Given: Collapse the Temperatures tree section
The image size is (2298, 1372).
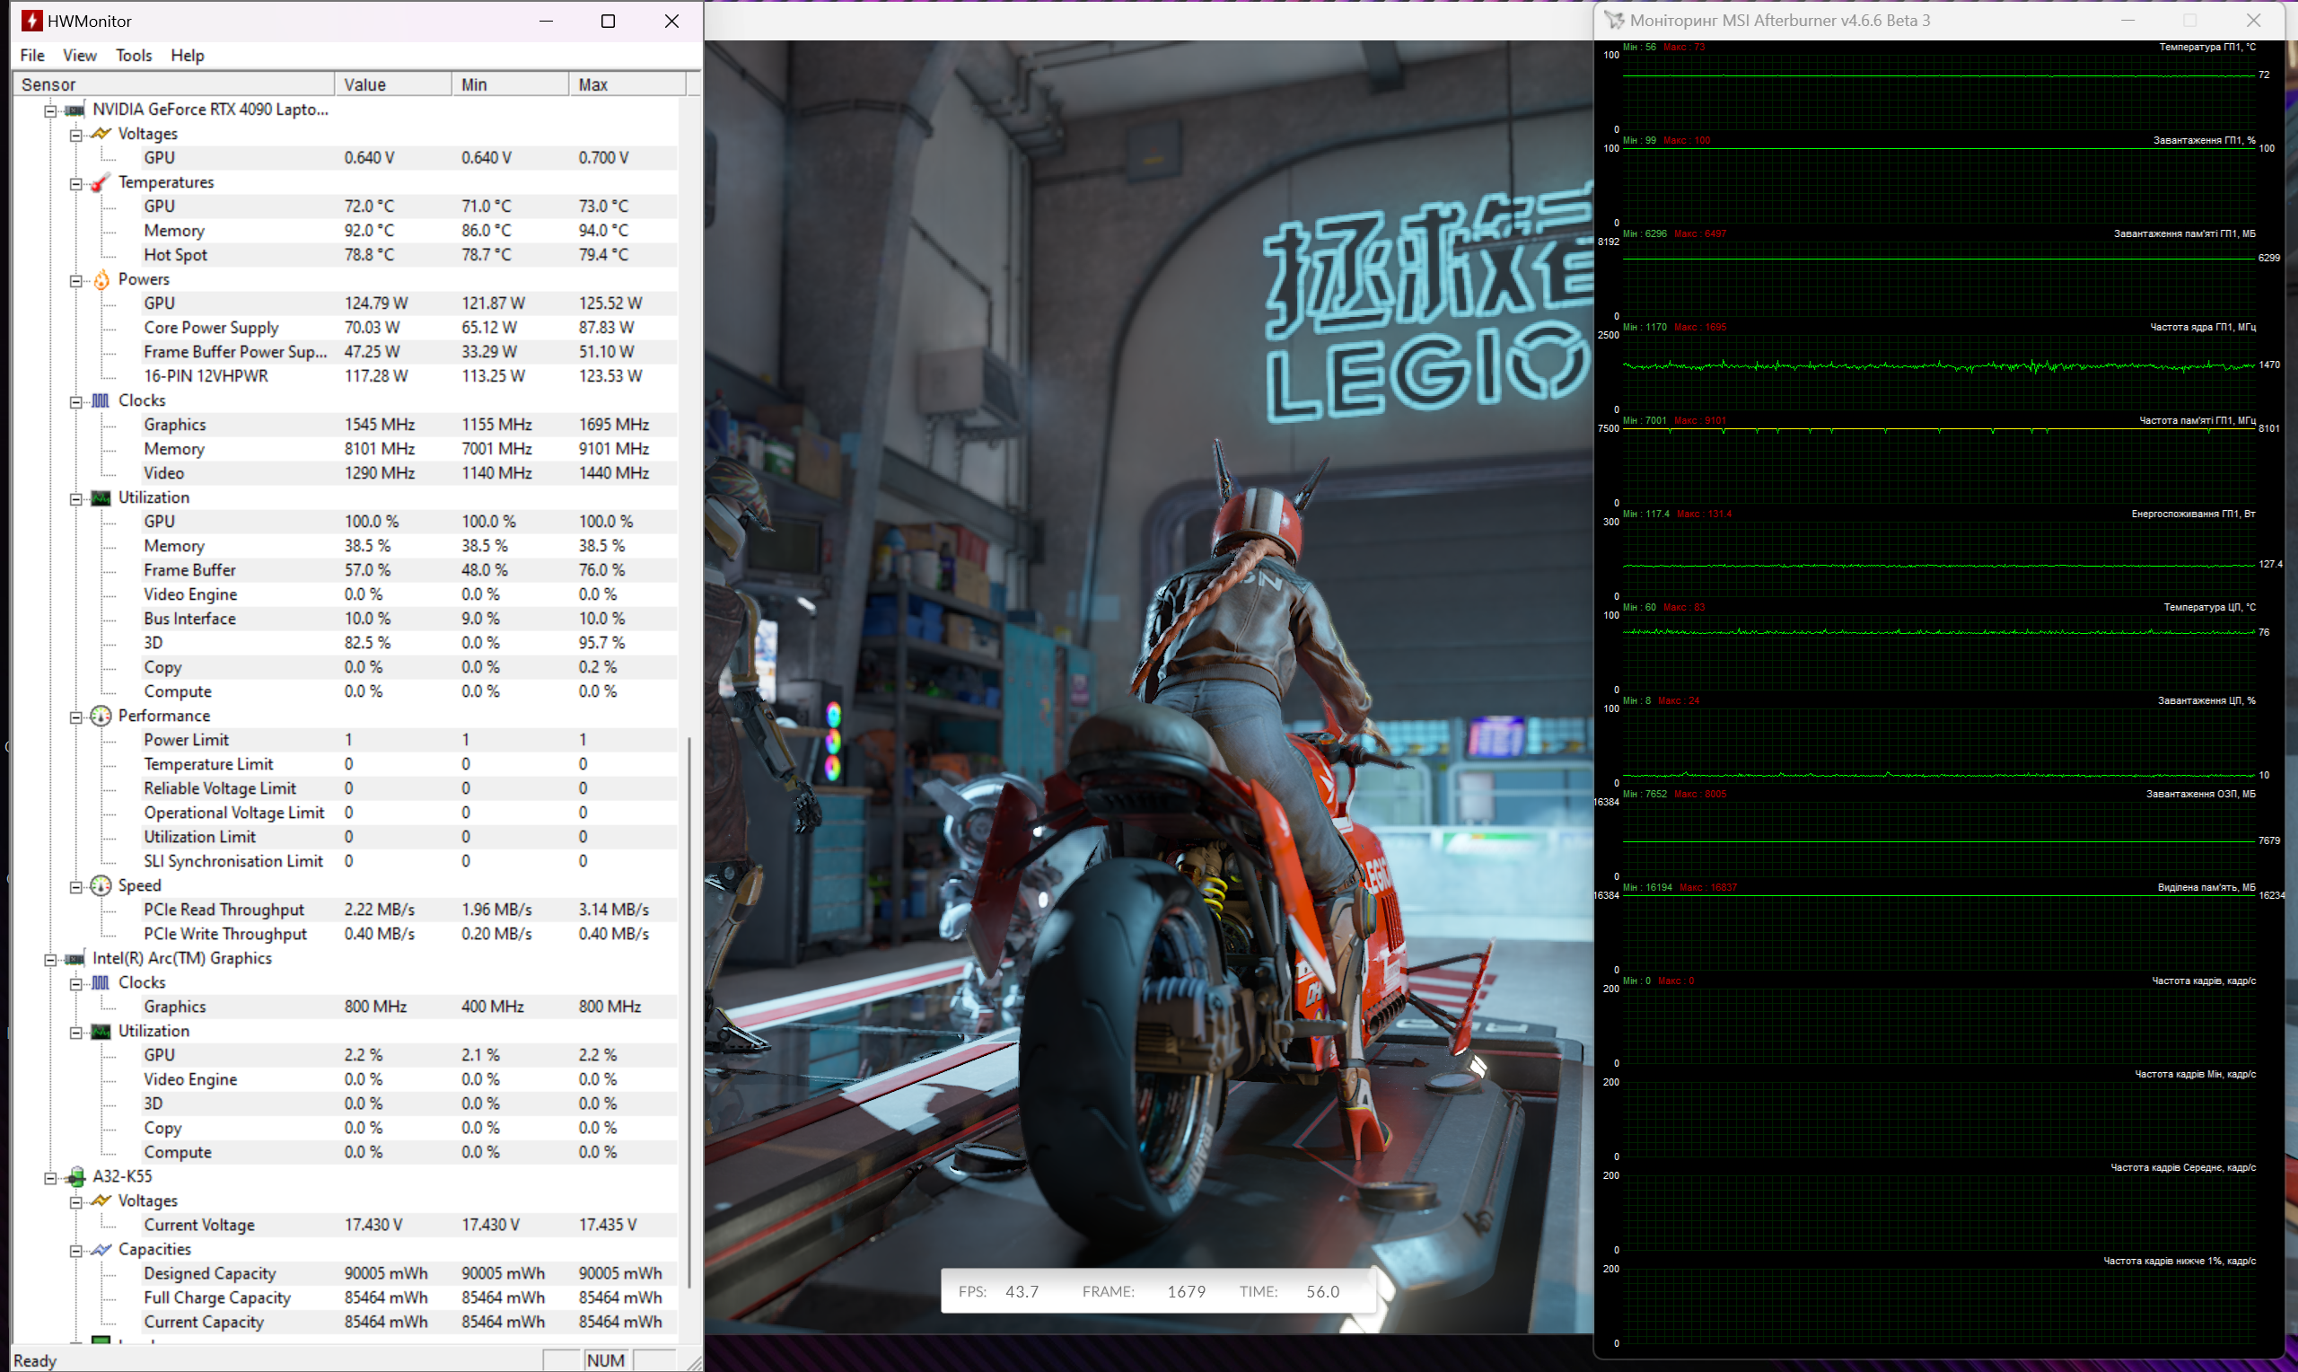Looking at the screenshot, I should click(x=75, y=183).
